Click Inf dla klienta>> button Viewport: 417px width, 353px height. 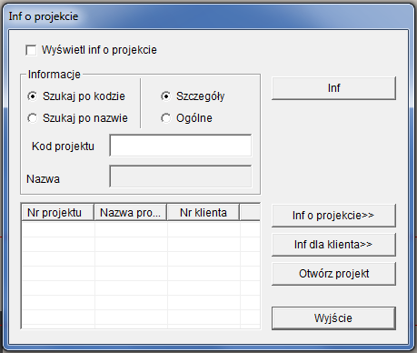(x=333, y=245)
